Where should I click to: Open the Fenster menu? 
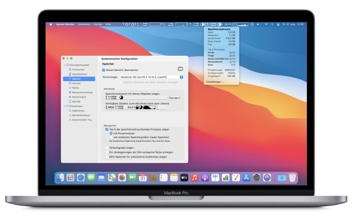coord(98,24)
